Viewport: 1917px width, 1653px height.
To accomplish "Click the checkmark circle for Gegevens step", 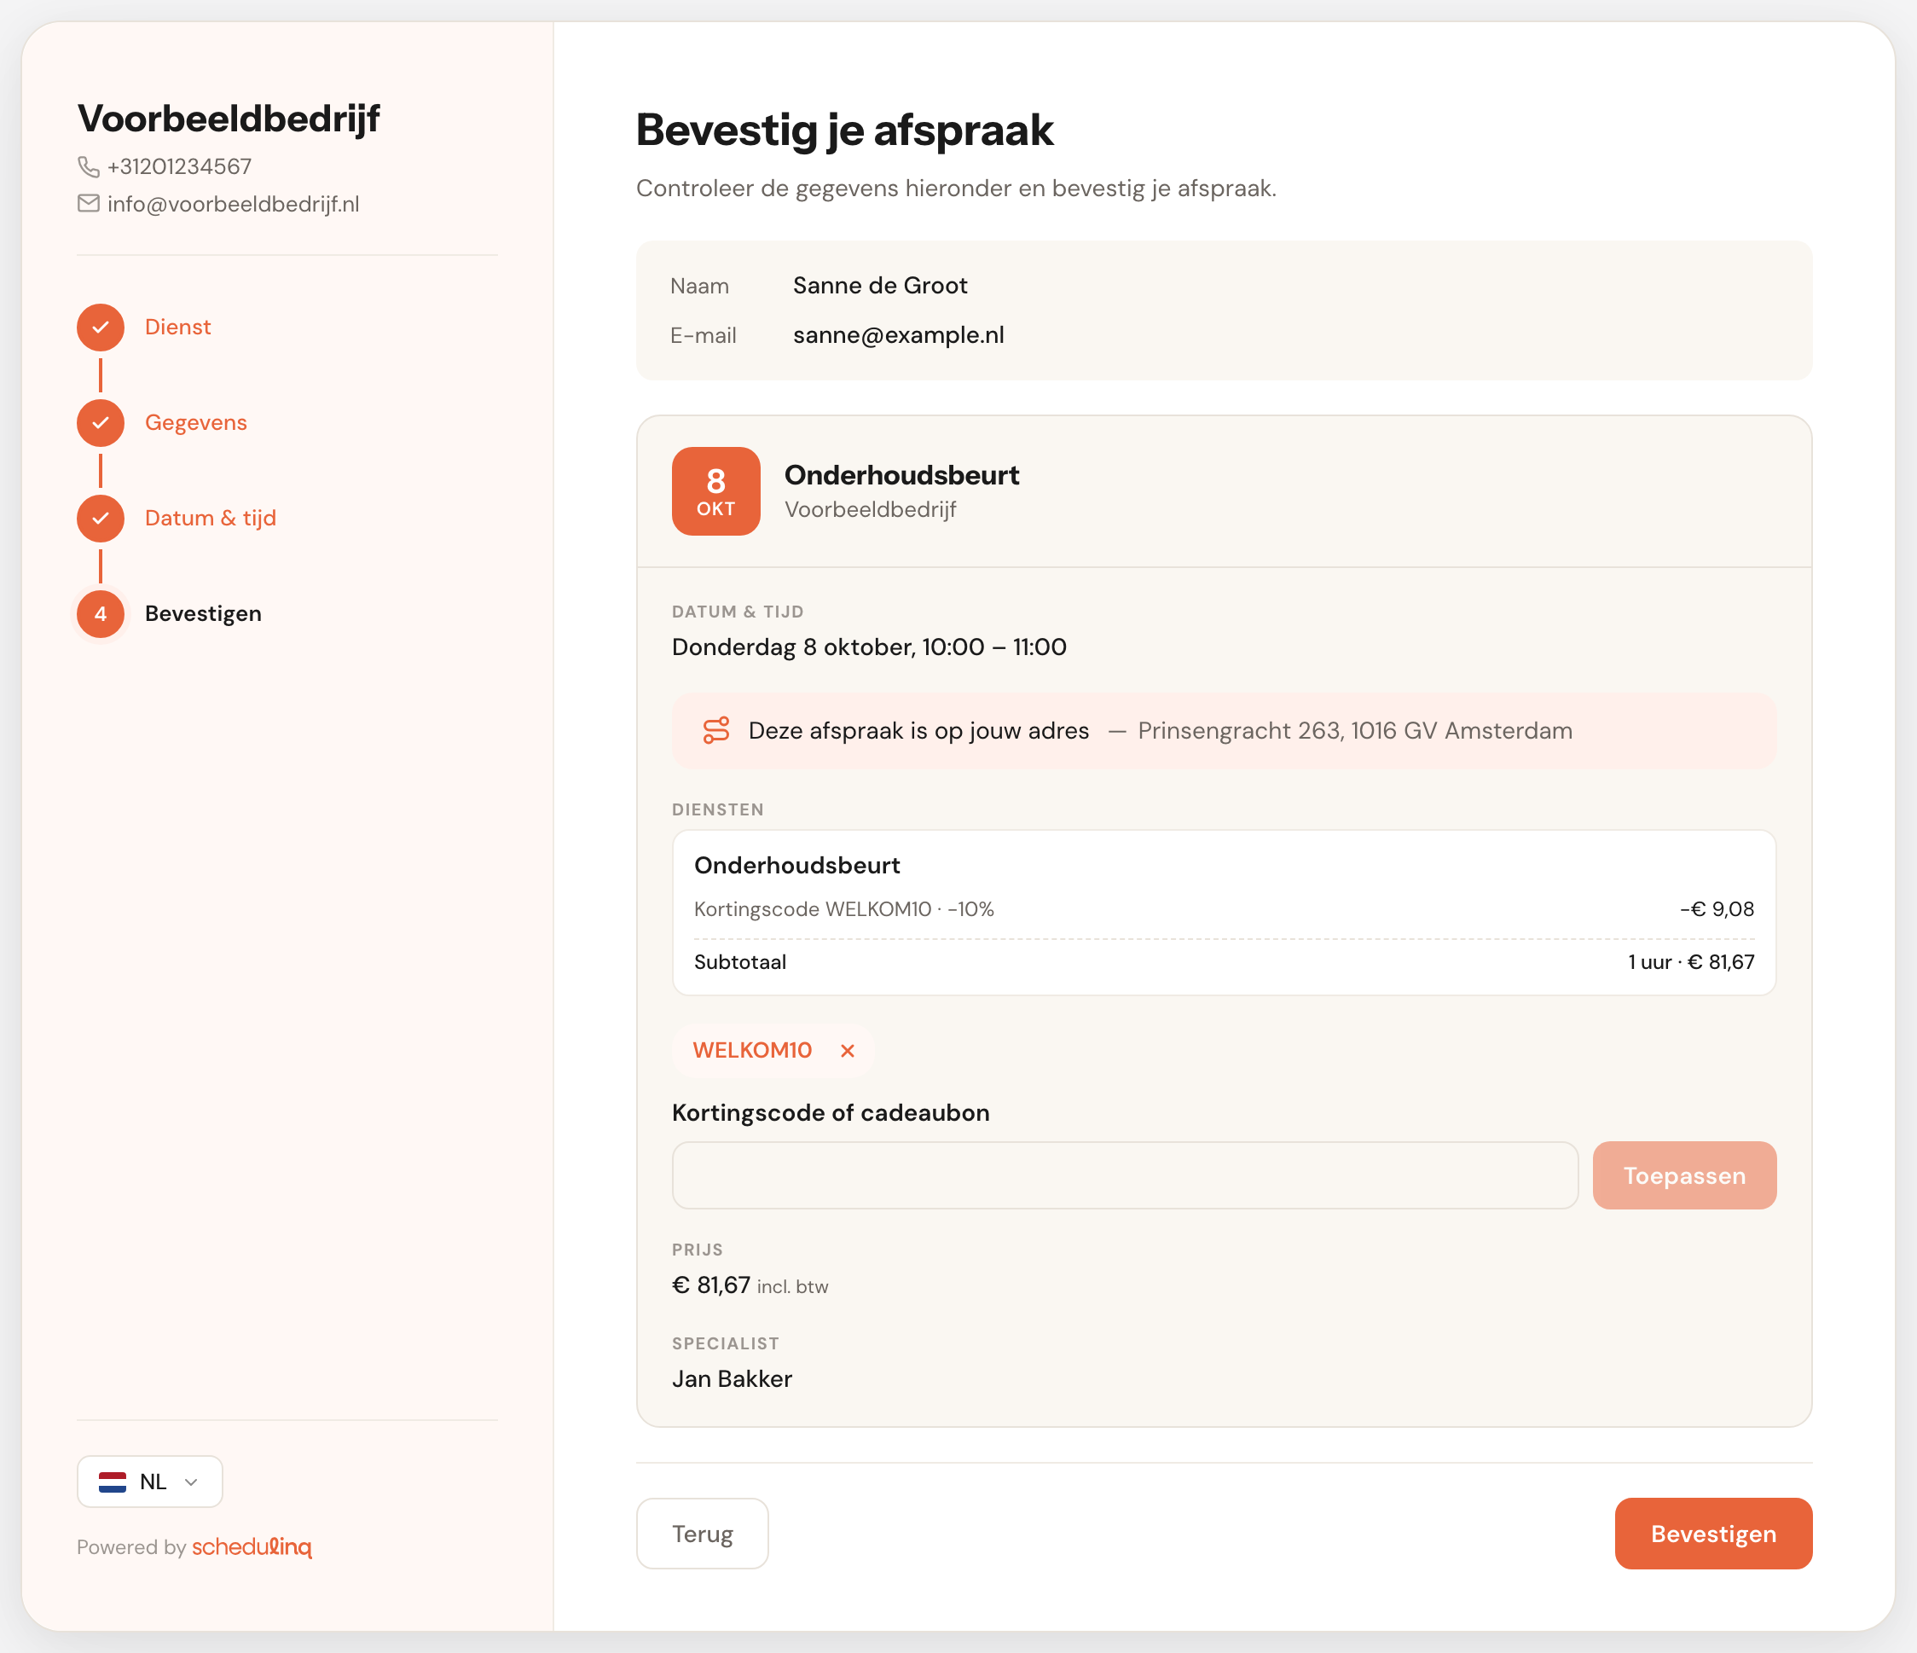I will [101, 423].
